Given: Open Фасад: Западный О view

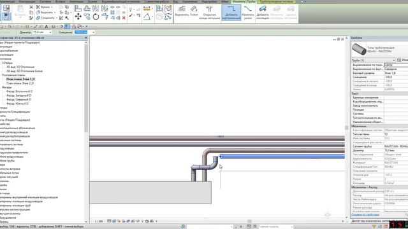Looking at the screenshot, I should point(18,95).
